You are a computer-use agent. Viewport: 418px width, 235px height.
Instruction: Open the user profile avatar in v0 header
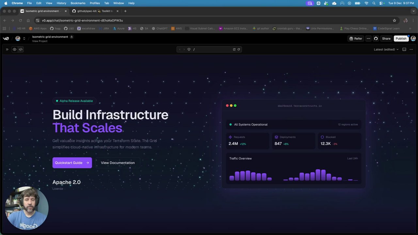tap(413, 39)
